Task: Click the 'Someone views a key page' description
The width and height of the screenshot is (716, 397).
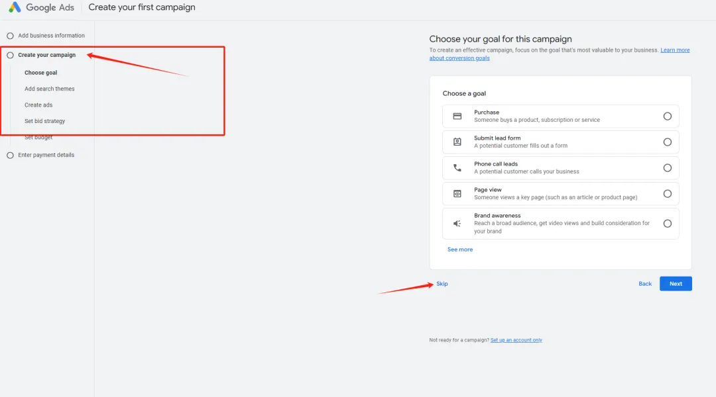Action: tap(556, 197)
